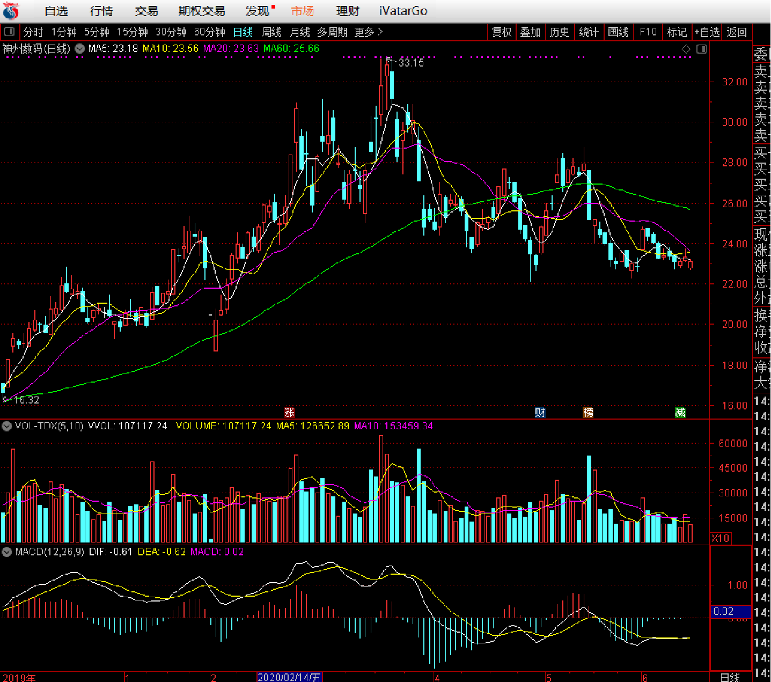The image size is (771, 682).
Task: Open the 市场 menu
Action: tap(302, 11)
